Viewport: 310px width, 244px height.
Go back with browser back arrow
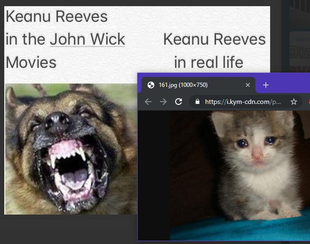148,102
